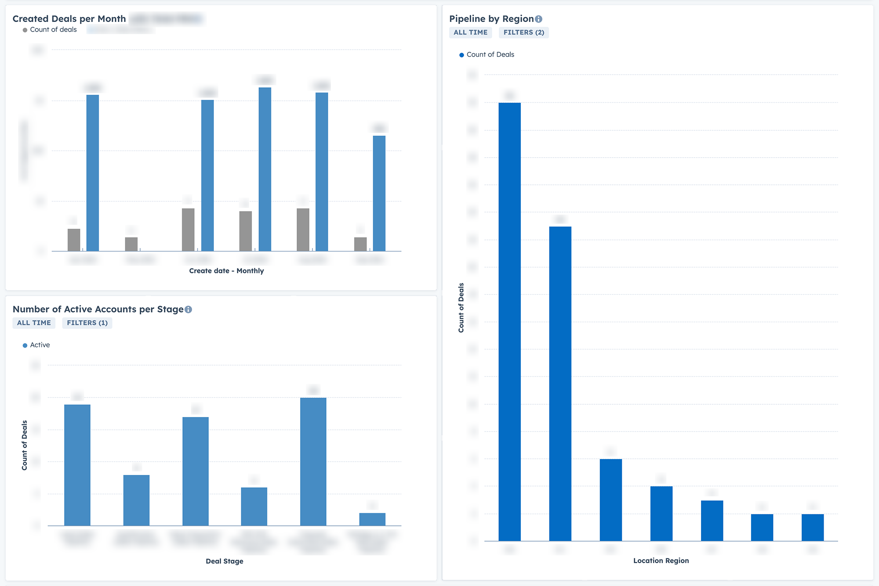This screenshot has height=586, width=879.
Task: Click the Count of Deals legend dot in Pipeline by Region
Action: [461, 54]
